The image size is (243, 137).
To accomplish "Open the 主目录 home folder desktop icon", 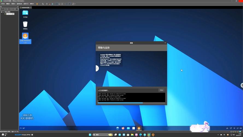I will (25, 14).
